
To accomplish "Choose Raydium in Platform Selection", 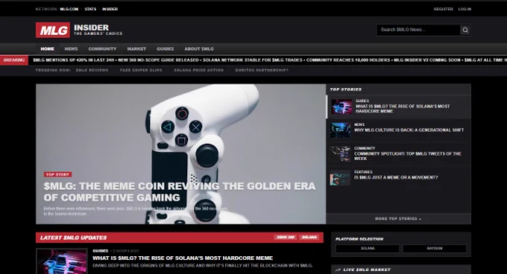I will 434,249.
